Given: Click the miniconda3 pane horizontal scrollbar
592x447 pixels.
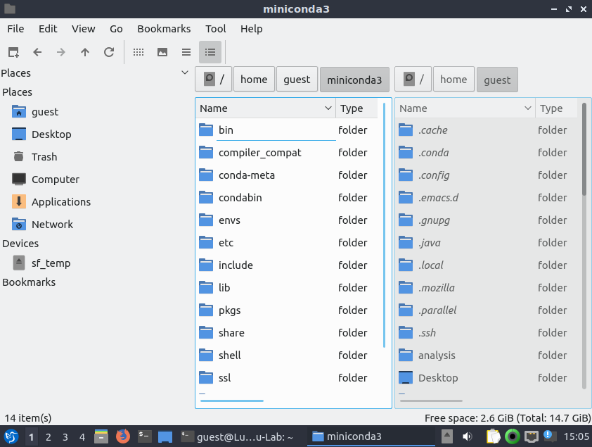Looking at the screenshot, I should (x=232, y=401).
